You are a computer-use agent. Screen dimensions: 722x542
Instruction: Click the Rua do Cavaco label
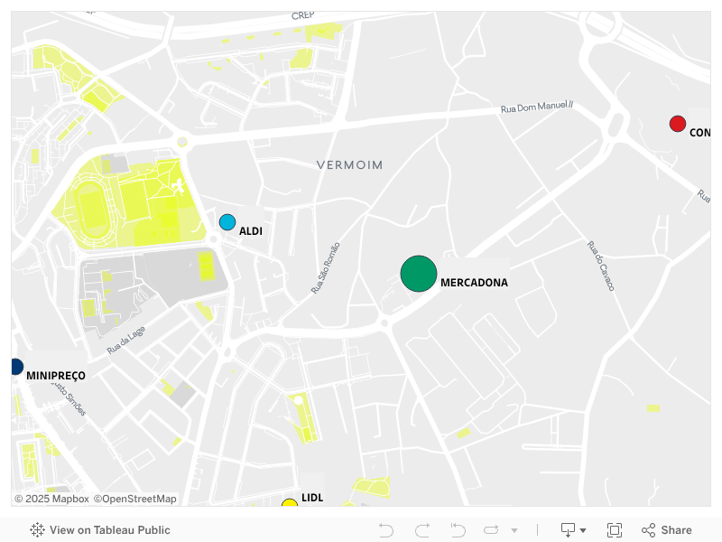(x=600, y=266)
